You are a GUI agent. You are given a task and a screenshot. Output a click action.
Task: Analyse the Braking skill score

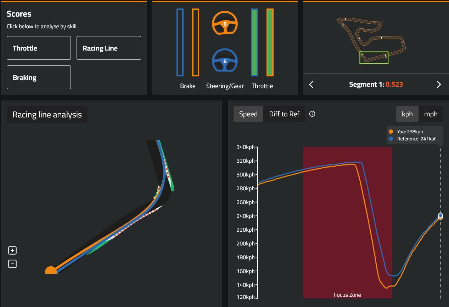[x=39, y=77]
